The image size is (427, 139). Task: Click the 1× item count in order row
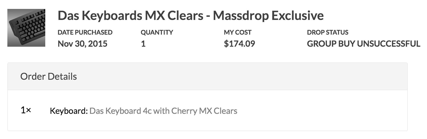(x=26, y=110)
